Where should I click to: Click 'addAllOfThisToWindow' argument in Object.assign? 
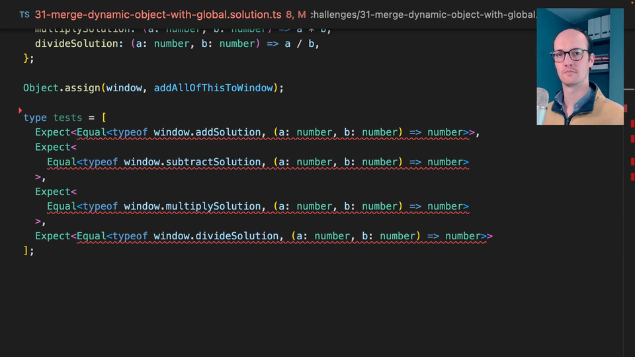click(x=214, y=88)
